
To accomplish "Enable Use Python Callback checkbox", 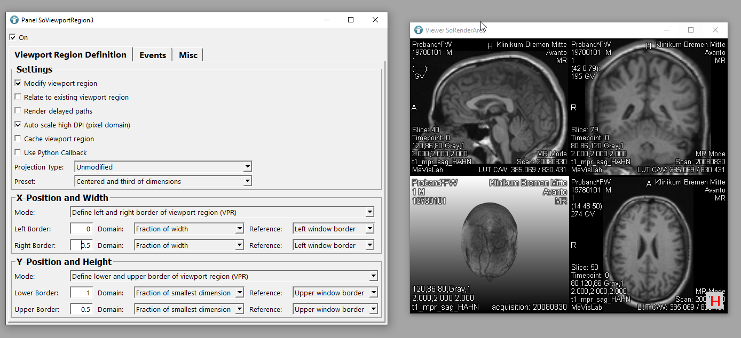I will pos(18,153).
